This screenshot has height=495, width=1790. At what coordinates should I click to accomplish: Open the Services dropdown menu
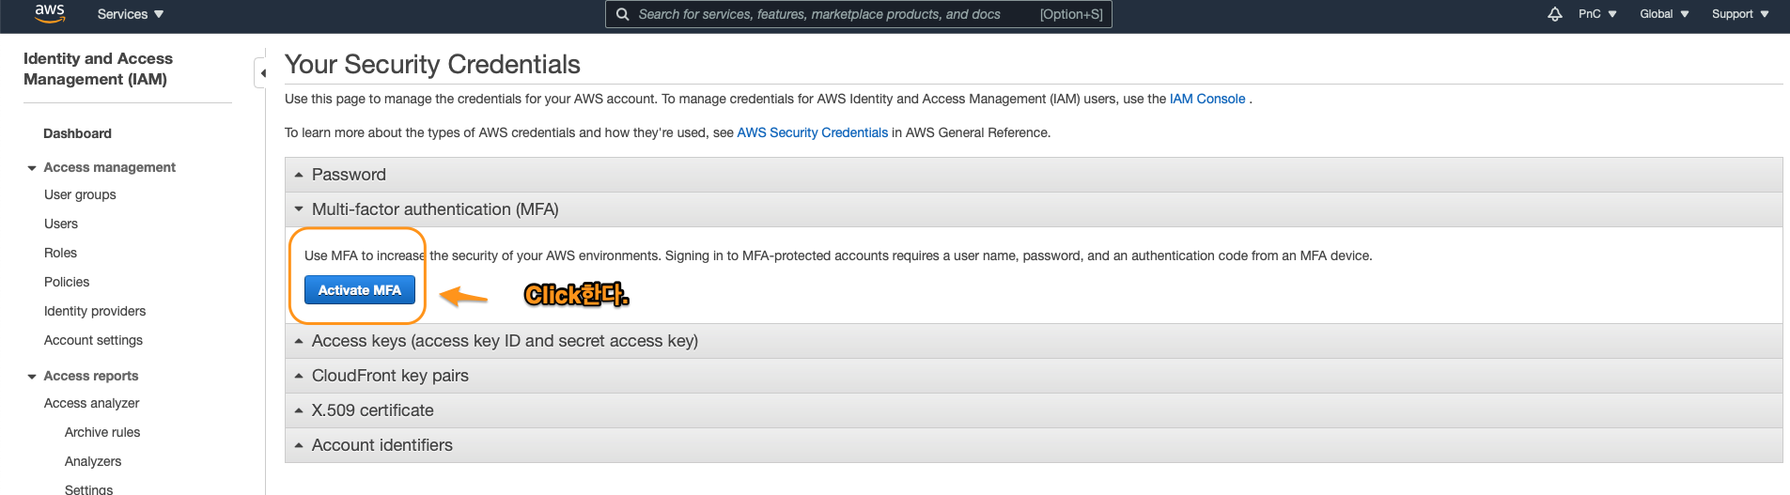click(130, 14)
